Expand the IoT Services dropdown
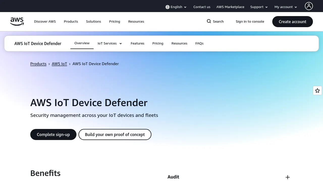 (110, 43)
